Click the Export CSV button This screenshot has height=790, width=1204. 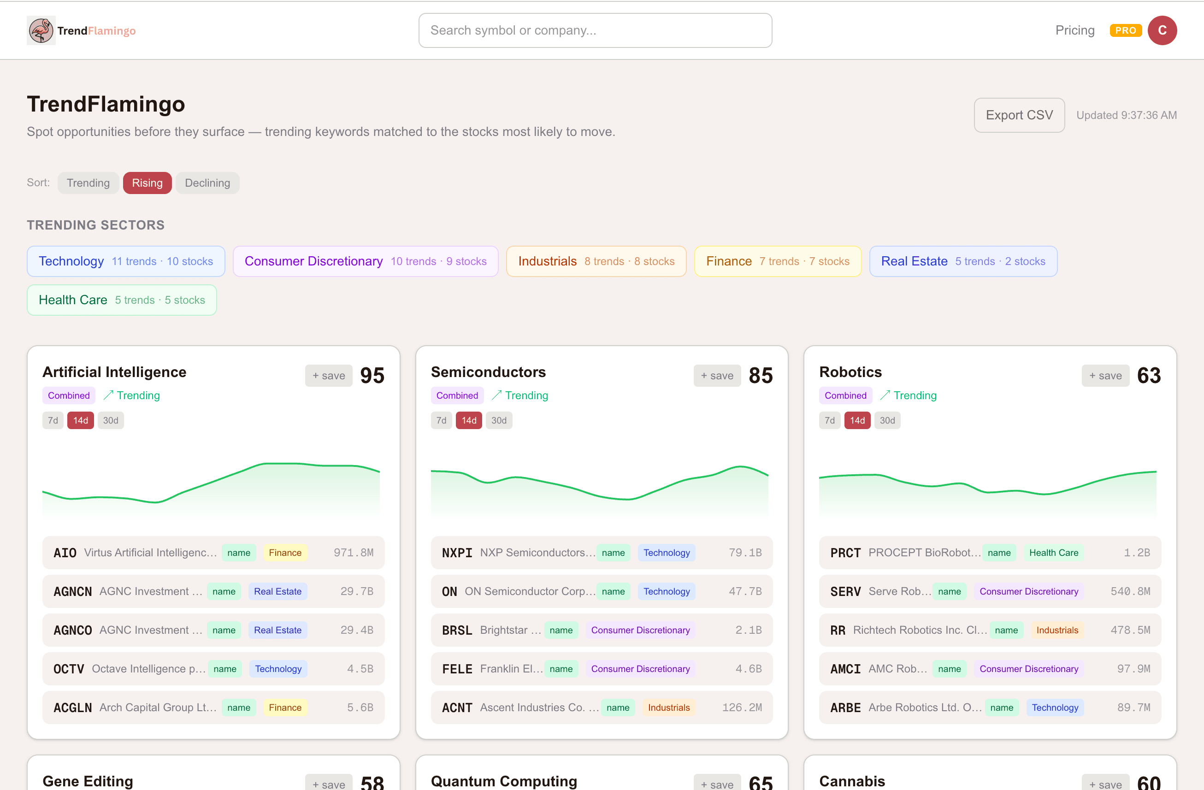click(1019, 115)
